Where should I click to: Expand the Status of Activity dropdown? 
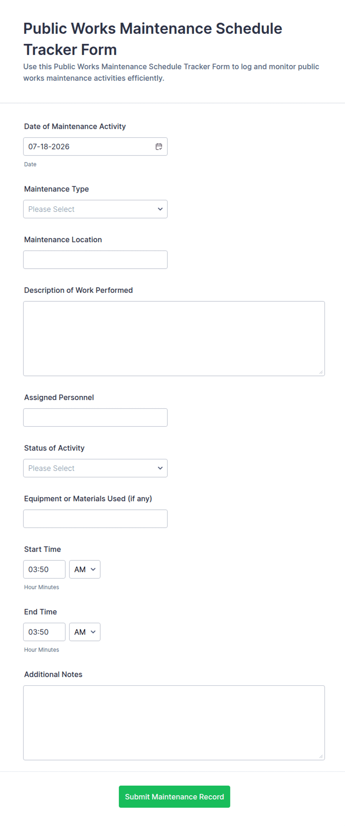[x=95, y=468]
